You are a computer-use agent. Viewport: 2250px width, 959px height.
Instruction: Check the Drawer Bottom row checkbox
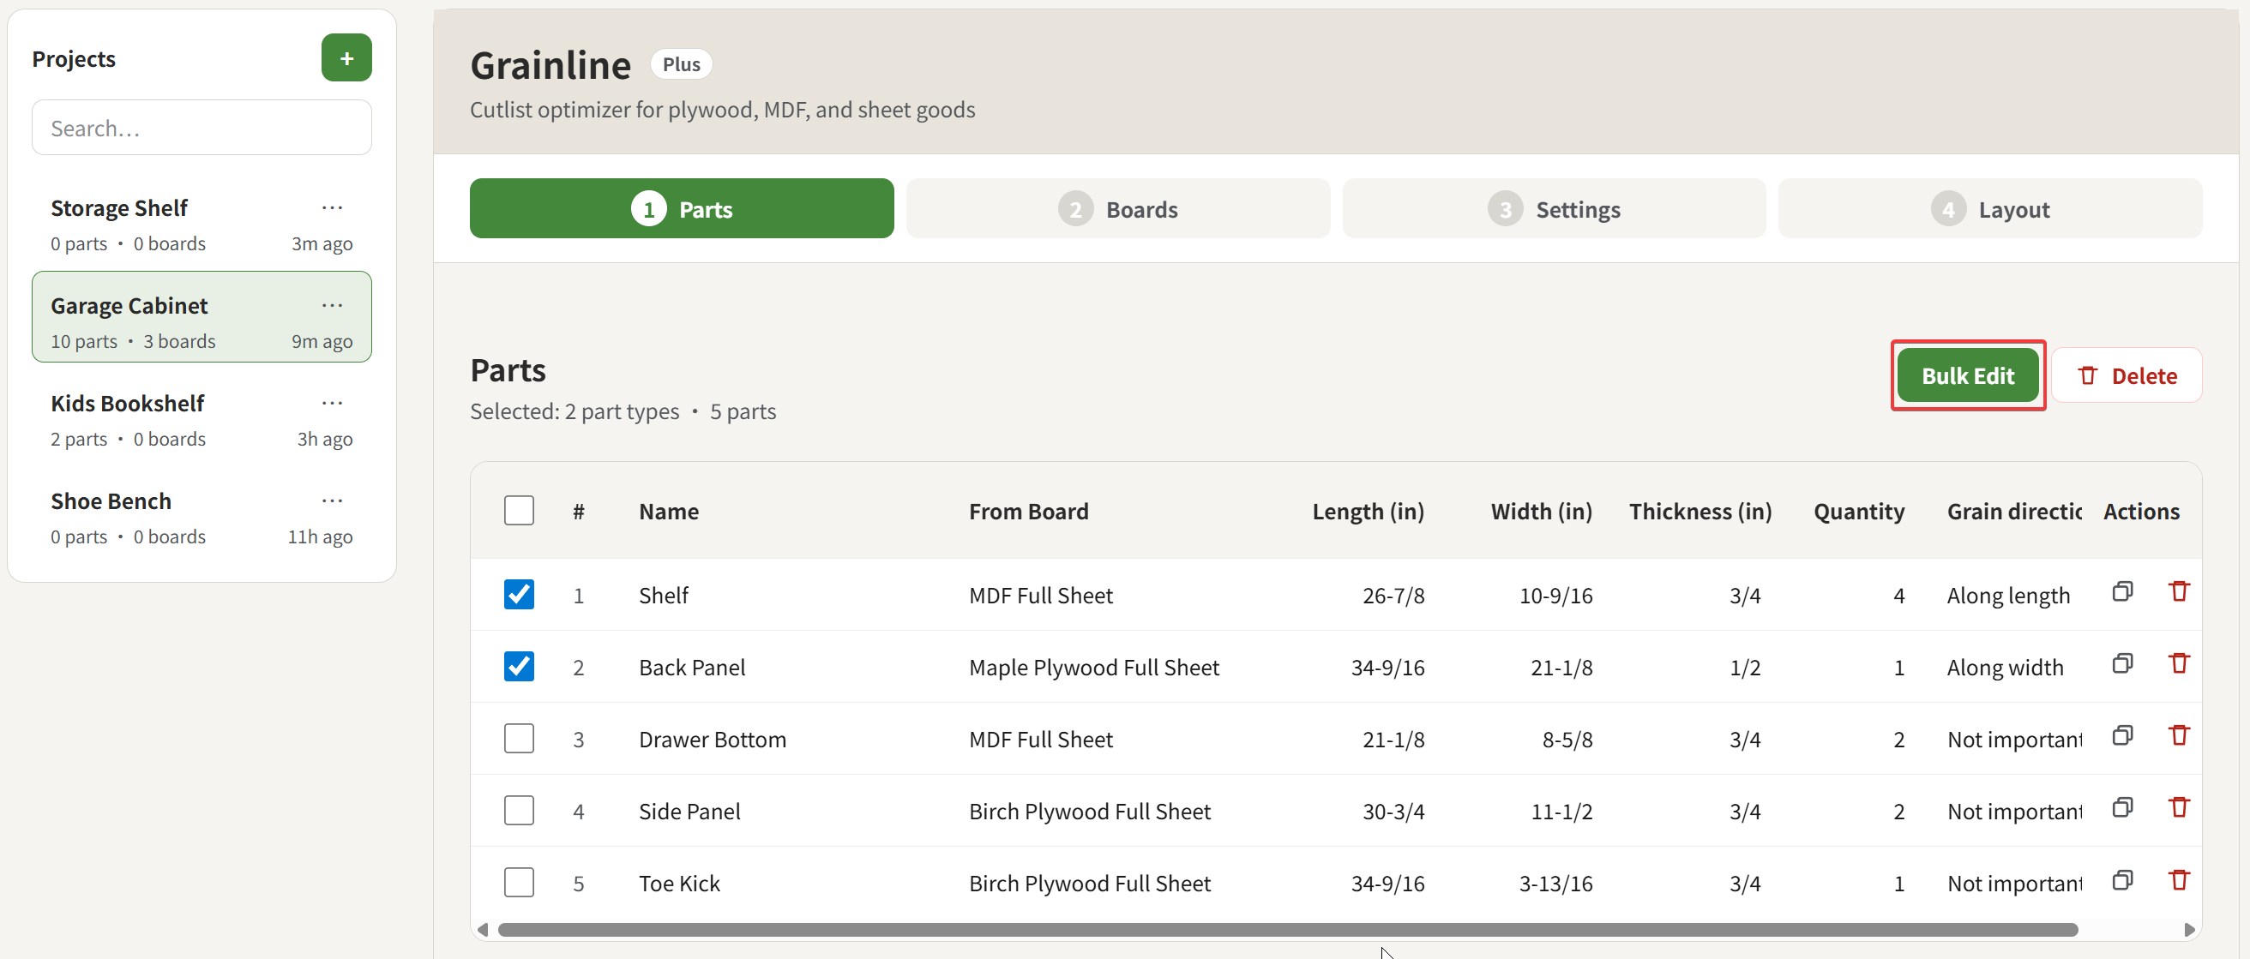pyautogui.click(x=519, y=738)
